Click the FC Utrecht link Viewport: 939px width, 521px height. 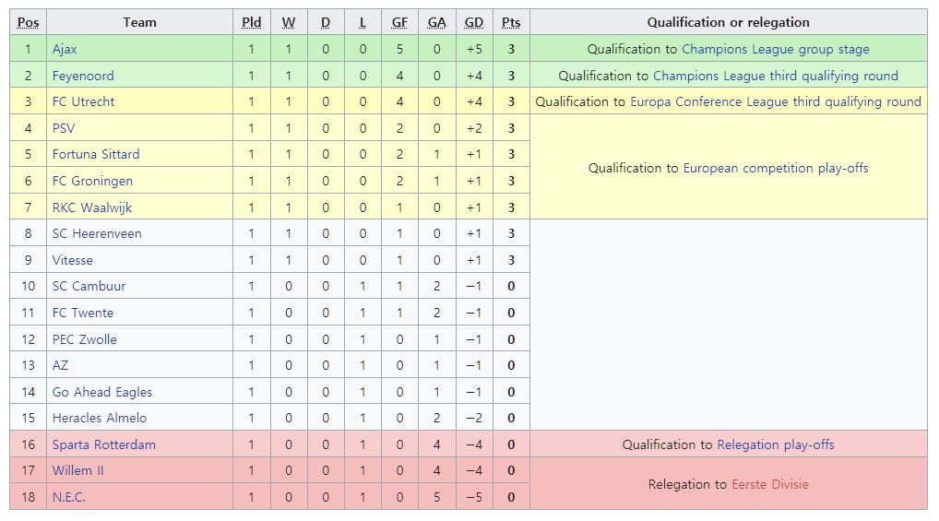(x=83, y=101)
